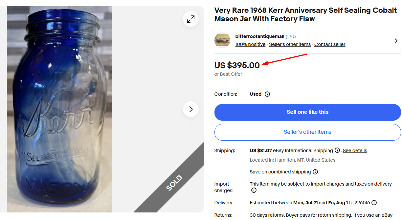Open the full-screen image expand icon
Image resolution: width=402 pixels, height=220 pixels.
(190, 19)
